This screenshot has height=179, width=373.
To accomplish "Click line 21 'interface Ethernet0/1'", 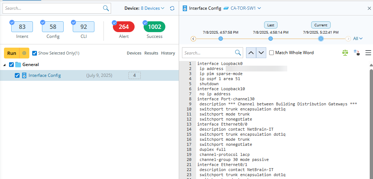I will (x=222, y=165).
